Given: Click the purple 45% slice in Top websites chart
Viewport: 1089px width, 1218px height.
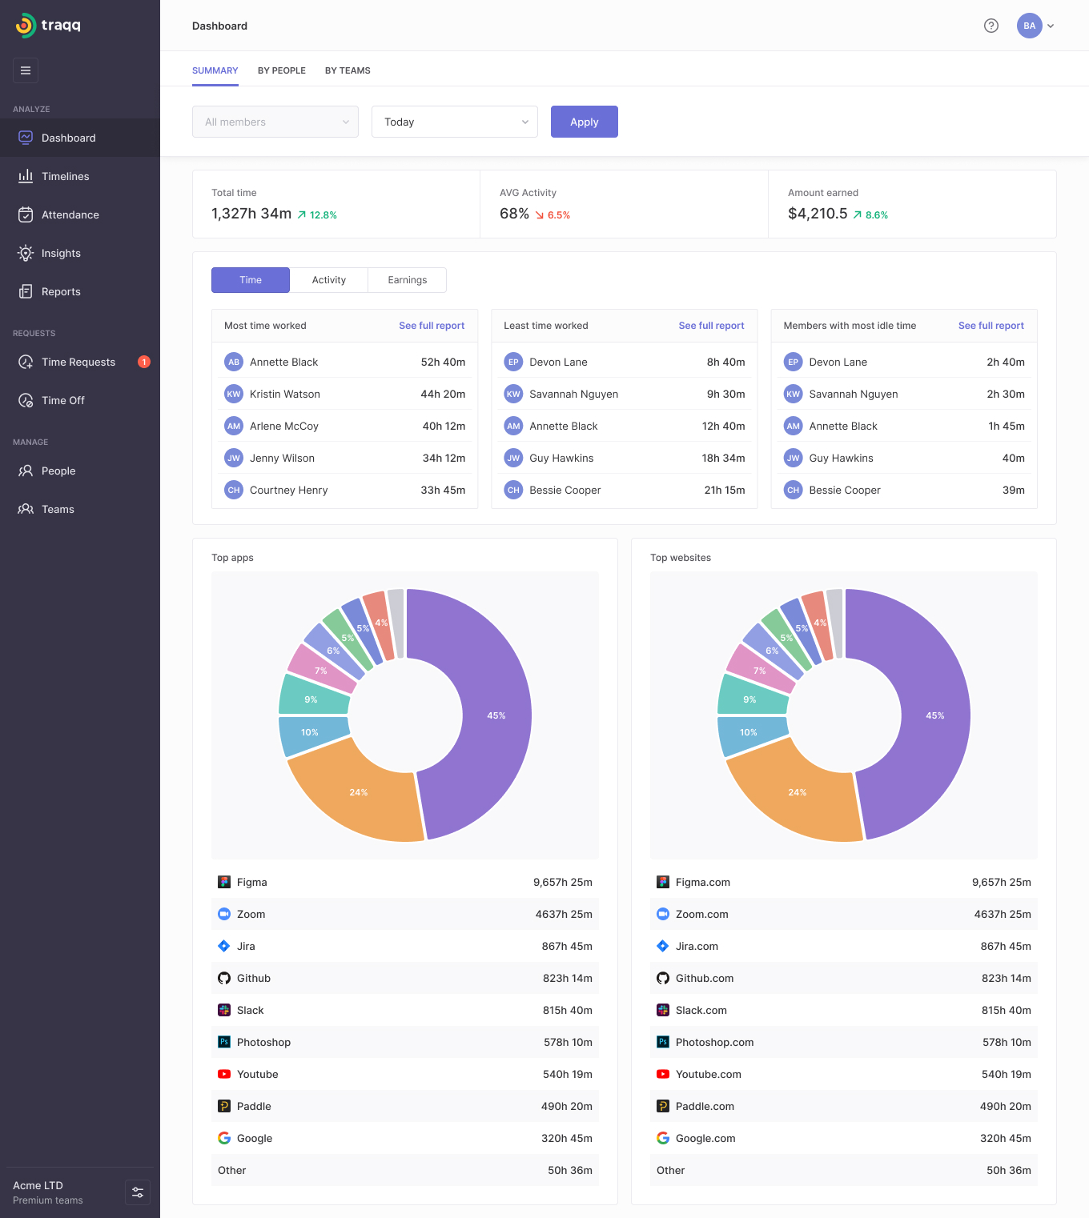Looking at the screenshot, I should [x=935, y=715].
